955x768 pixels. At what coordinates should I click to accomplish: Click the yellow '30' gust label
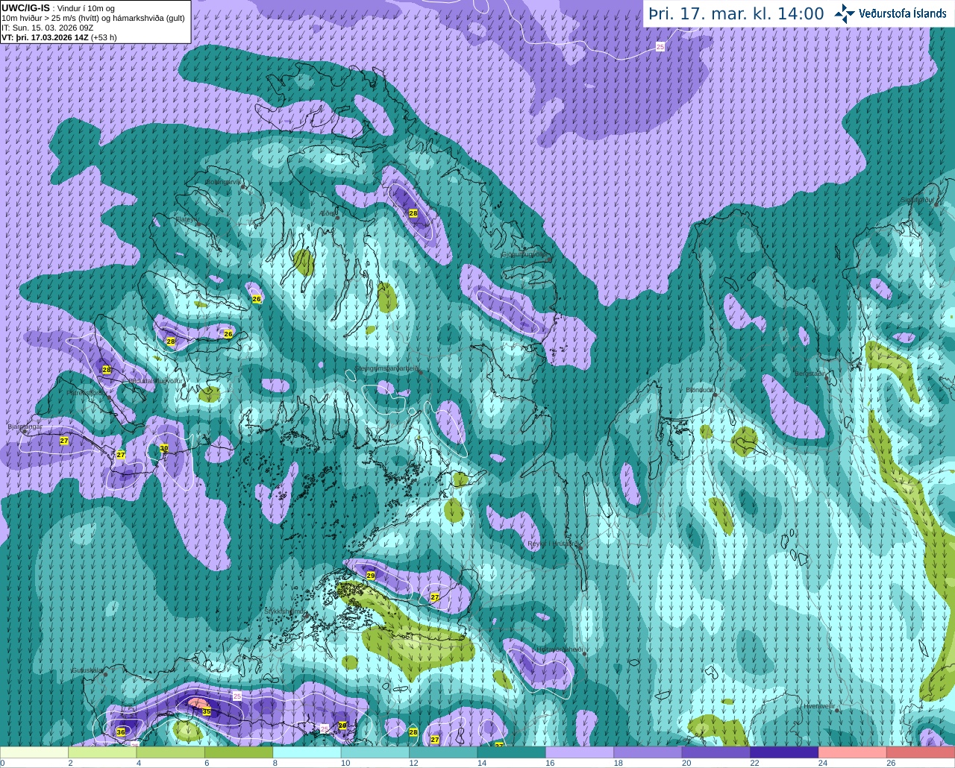point(164,448)
